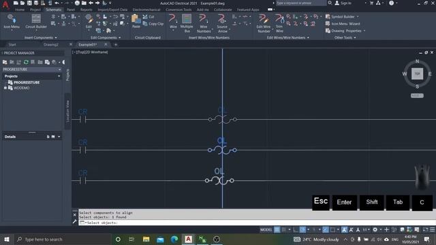Screen dimensions: 436x245
Task: Click the Save icon in quick access toolbar
Action: click(x=29, y=3)
